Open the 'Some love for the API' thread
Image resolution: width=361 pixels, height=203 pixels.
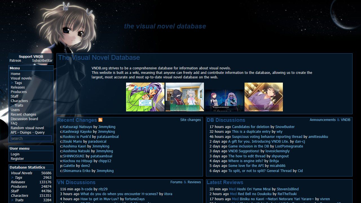246,166
